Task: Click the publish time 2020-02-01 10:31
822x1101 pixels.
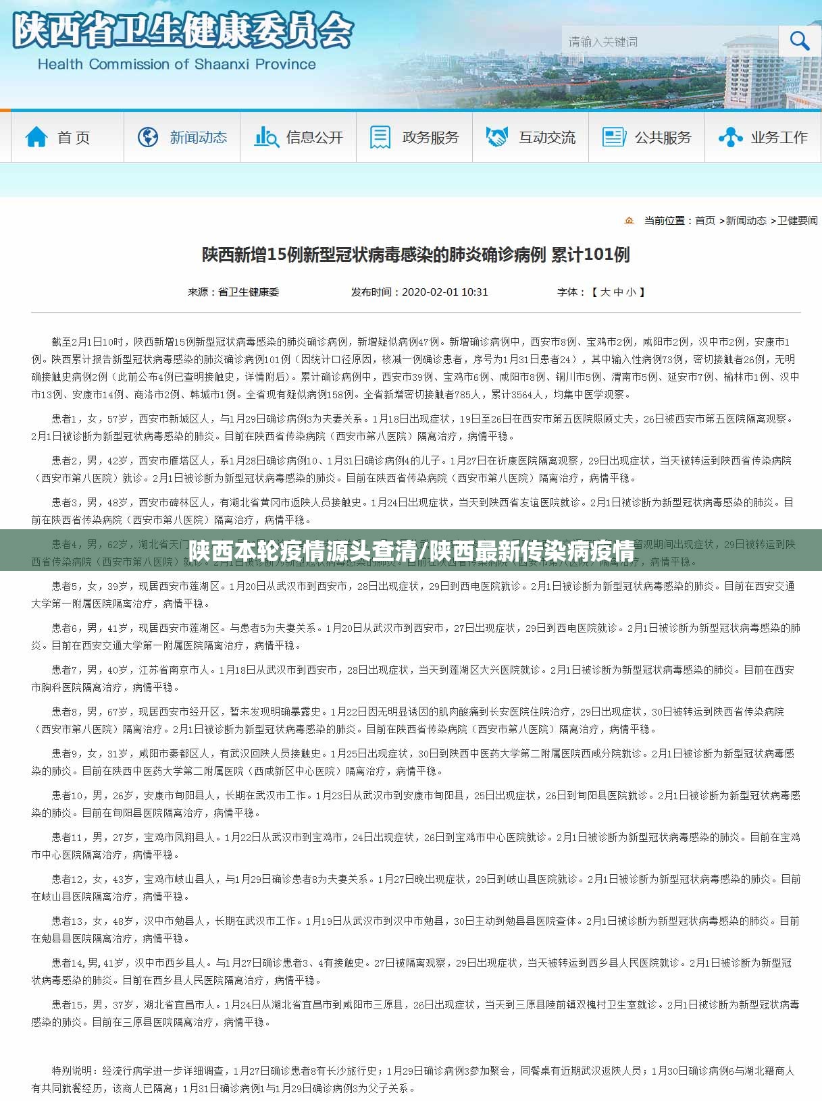Action: tap(419, 292)
